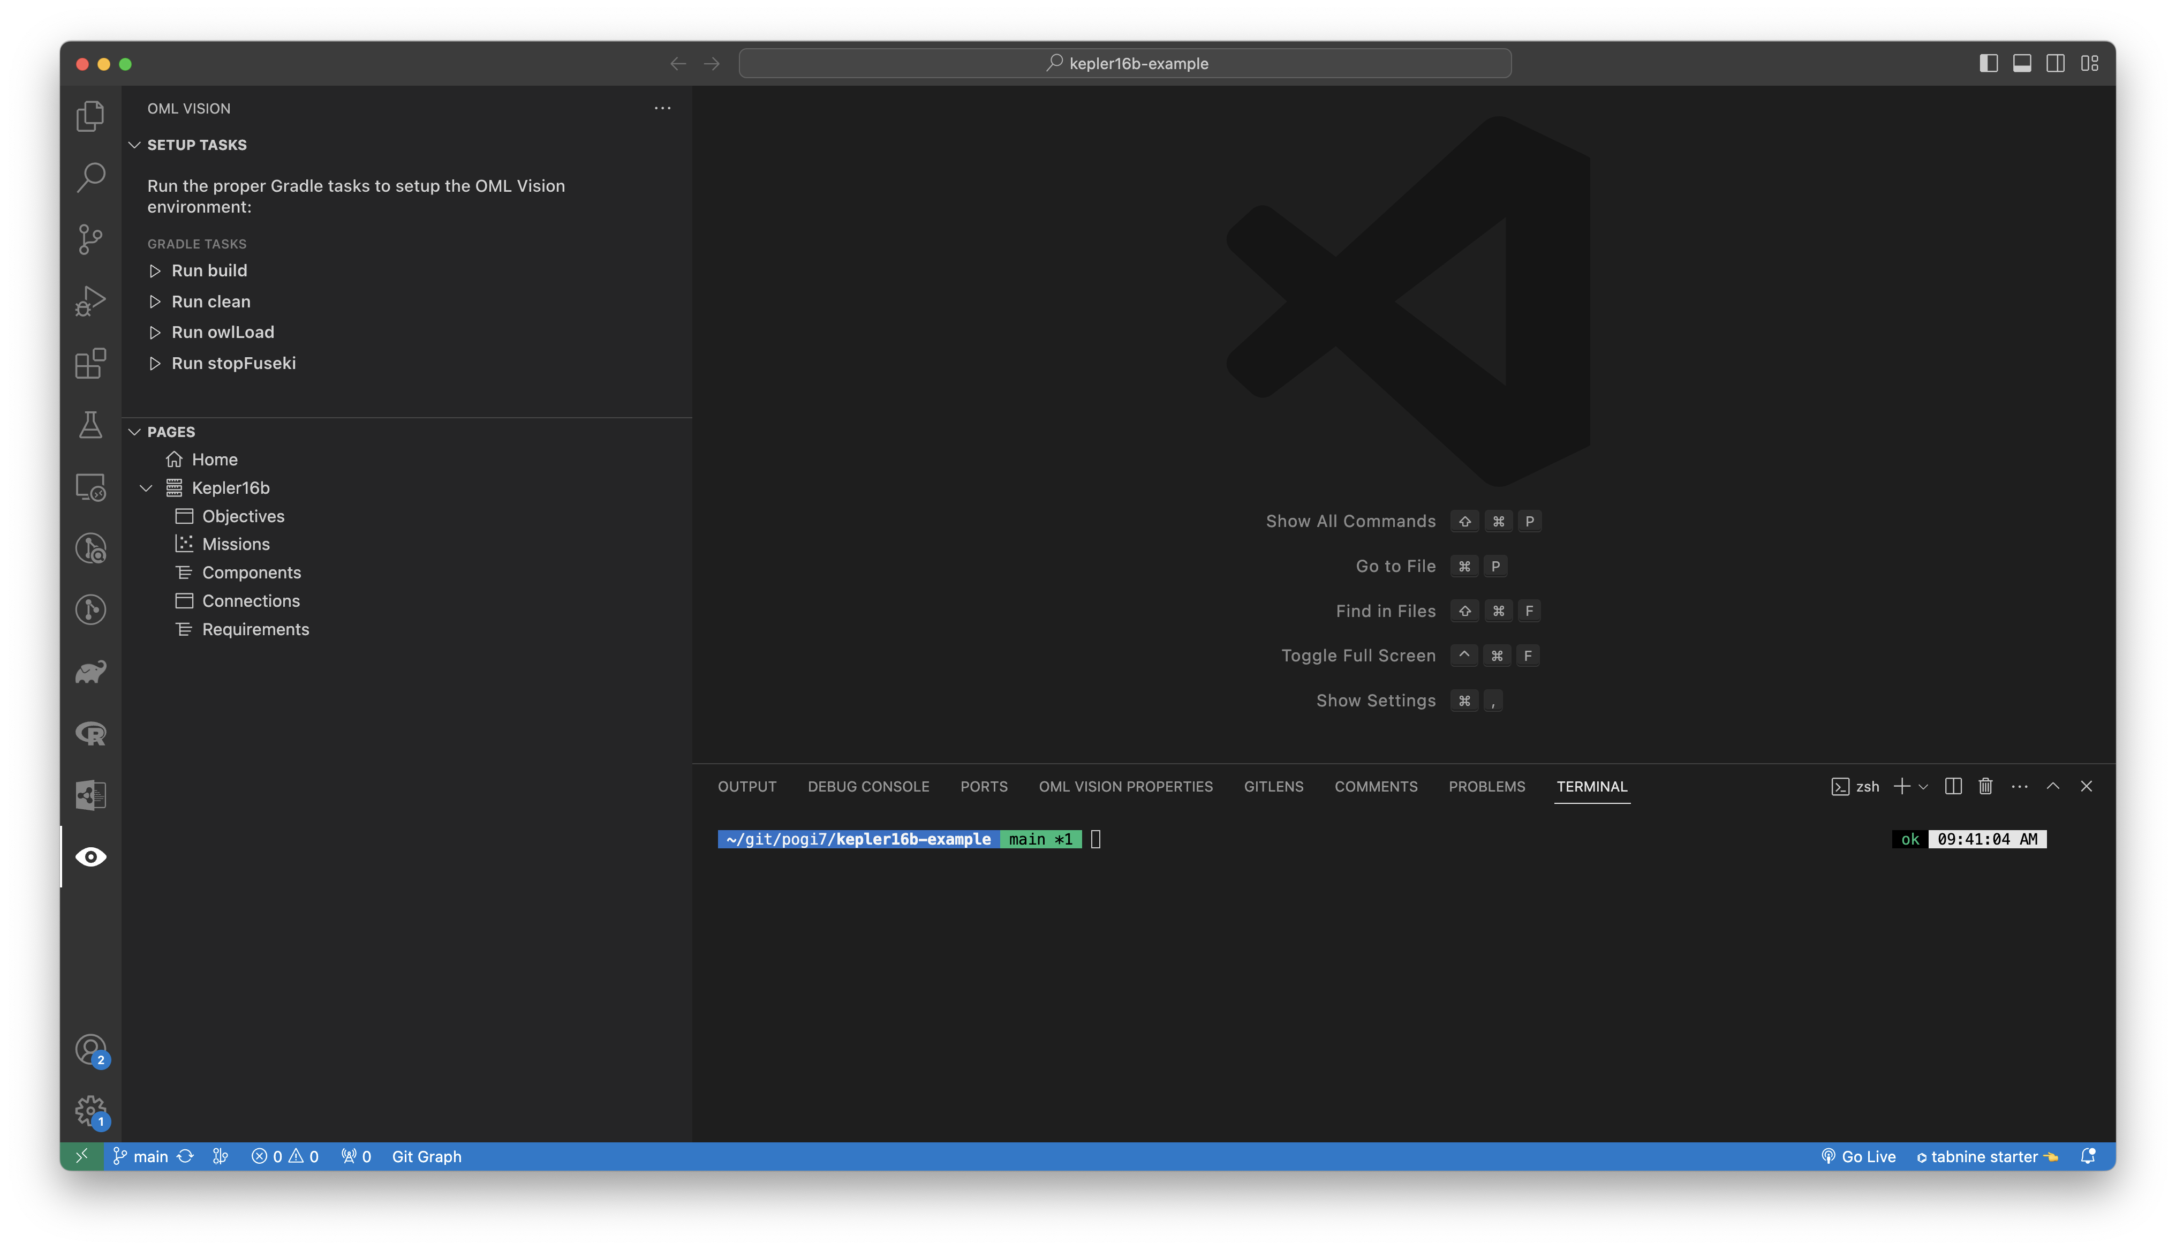Open Customize Layout icon in title bar

click(2089, 64)
